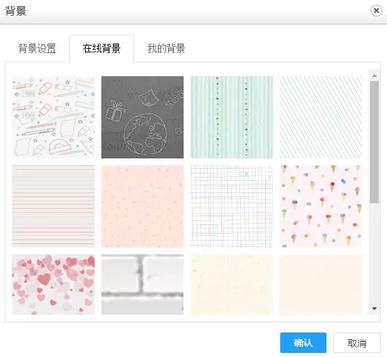Click the scrollbar down arrow
This screenshot has height=357, width=387.
point(374,309)
